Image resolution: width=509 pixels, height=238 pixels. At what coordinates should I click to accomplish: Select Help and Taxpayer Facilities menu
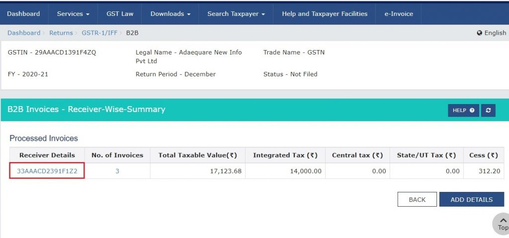pyautogui.click(x=325, y=14)
